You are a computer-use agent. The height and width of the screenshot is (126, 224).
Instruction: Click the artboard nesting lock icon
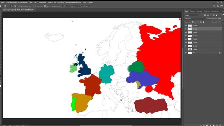[x=201, y=22]
